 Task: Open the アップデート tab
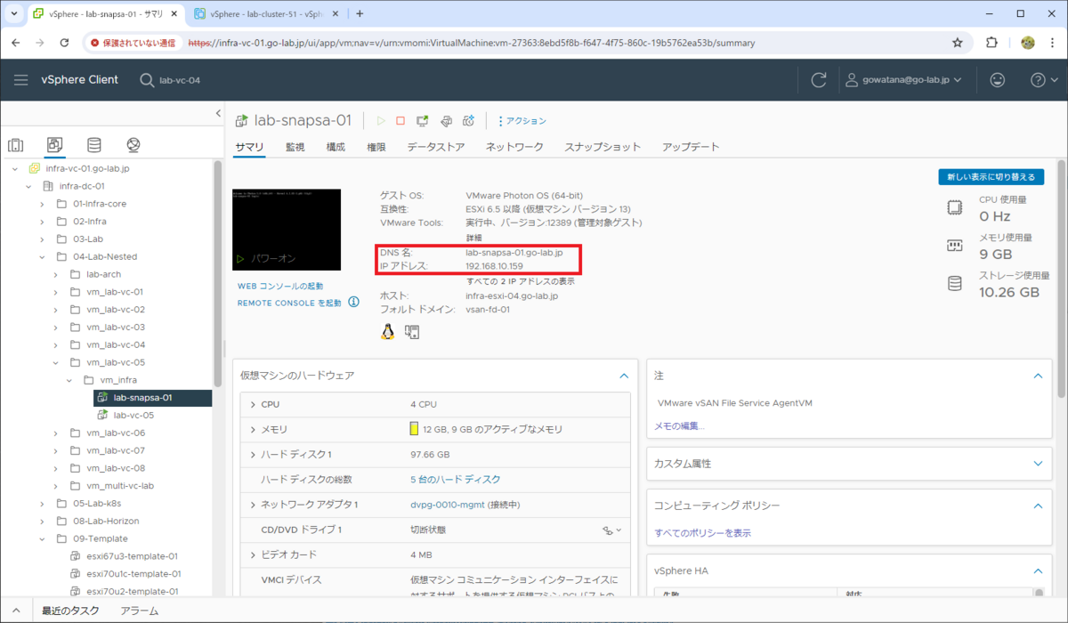[691, 147]
